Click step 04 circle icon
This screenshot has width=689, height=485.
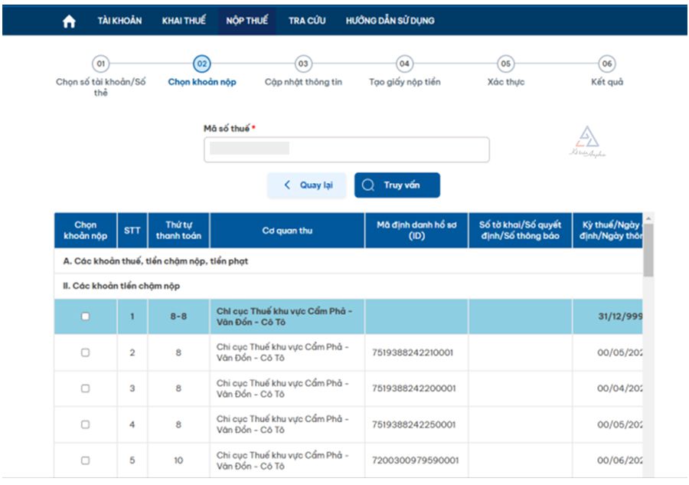click(404, 64)
